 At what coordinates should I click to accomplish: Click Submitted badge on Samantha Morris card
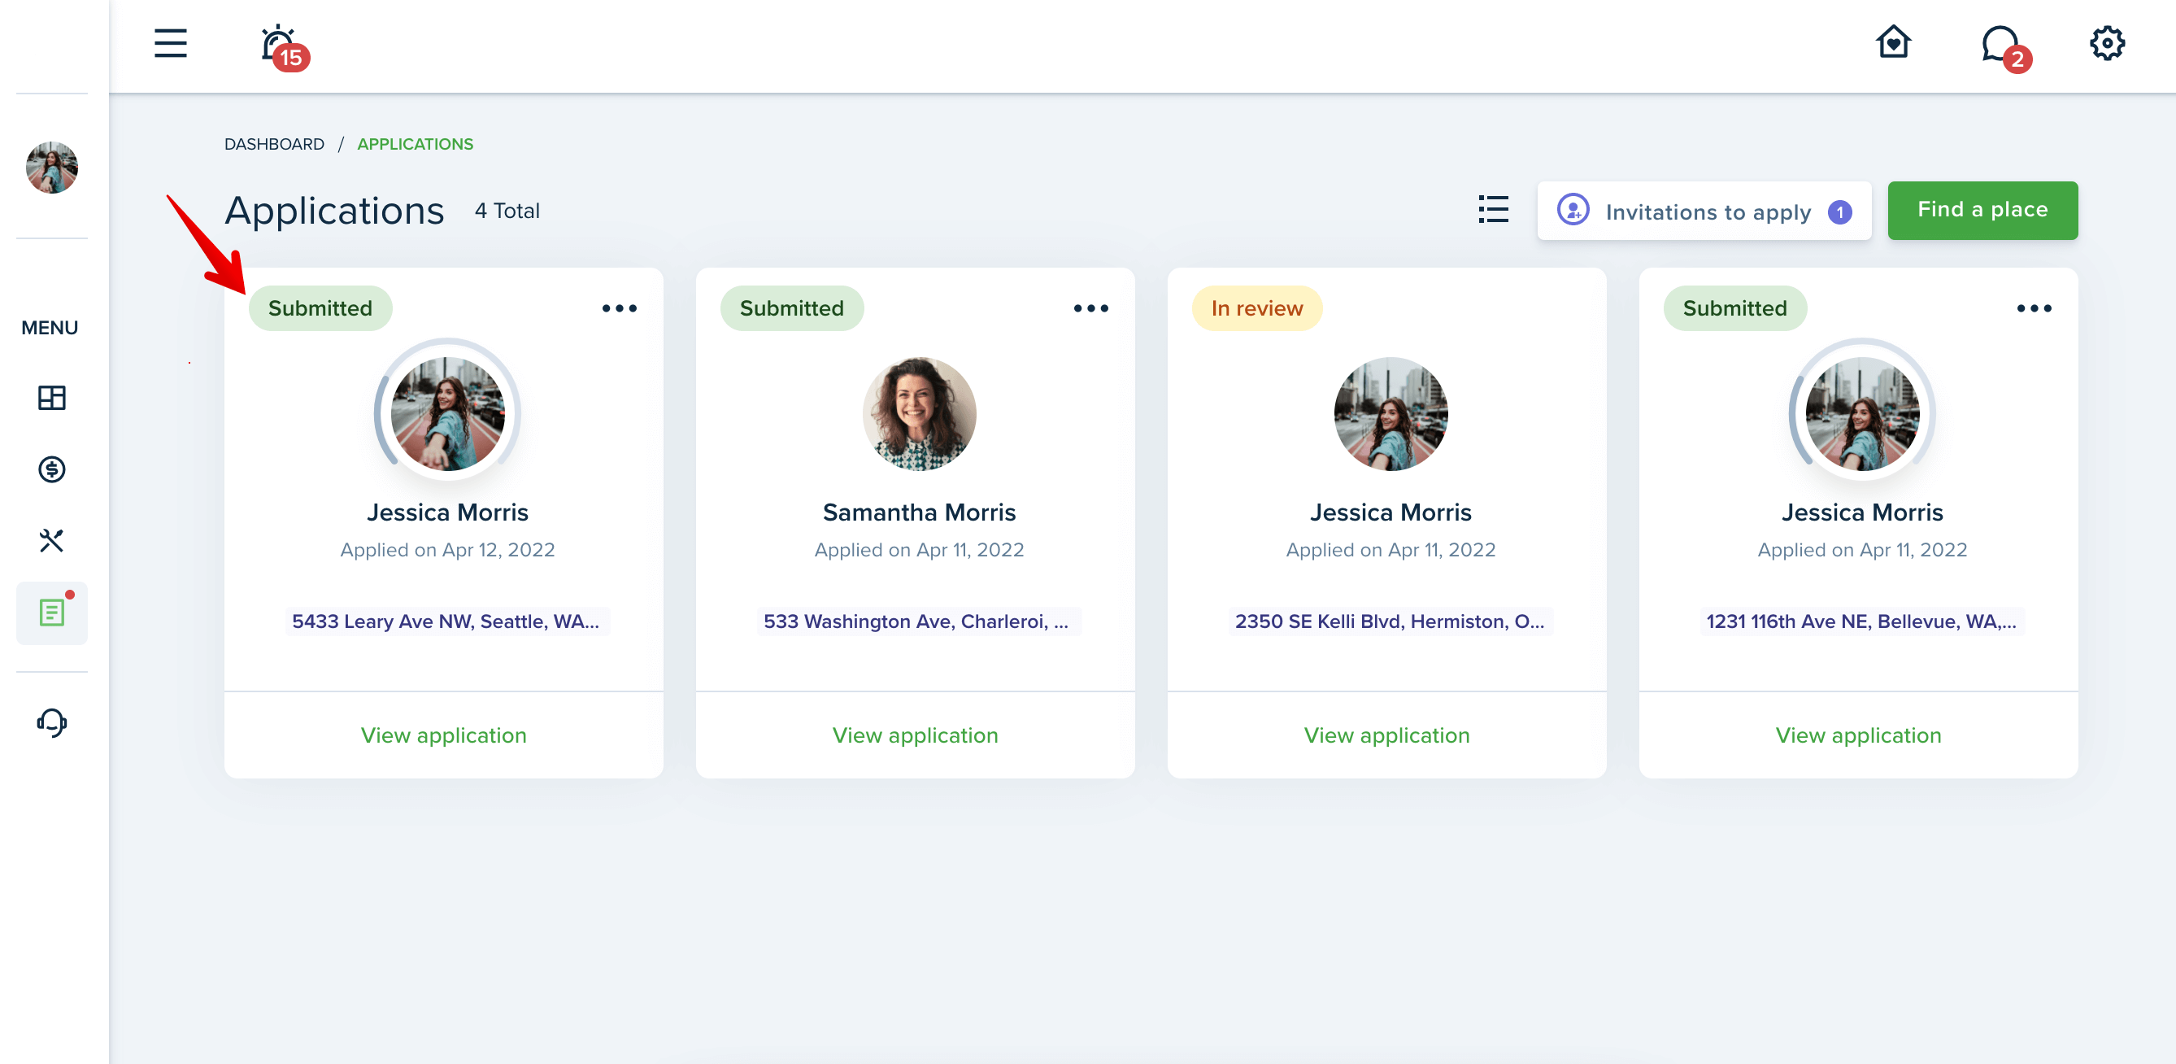(x=791, y=308)
